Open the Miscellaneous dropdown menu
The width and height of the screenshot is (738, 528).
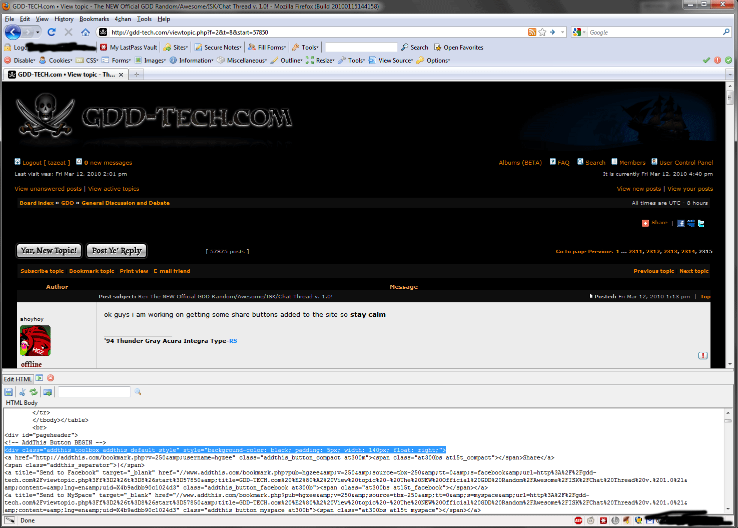click(242, 61)
